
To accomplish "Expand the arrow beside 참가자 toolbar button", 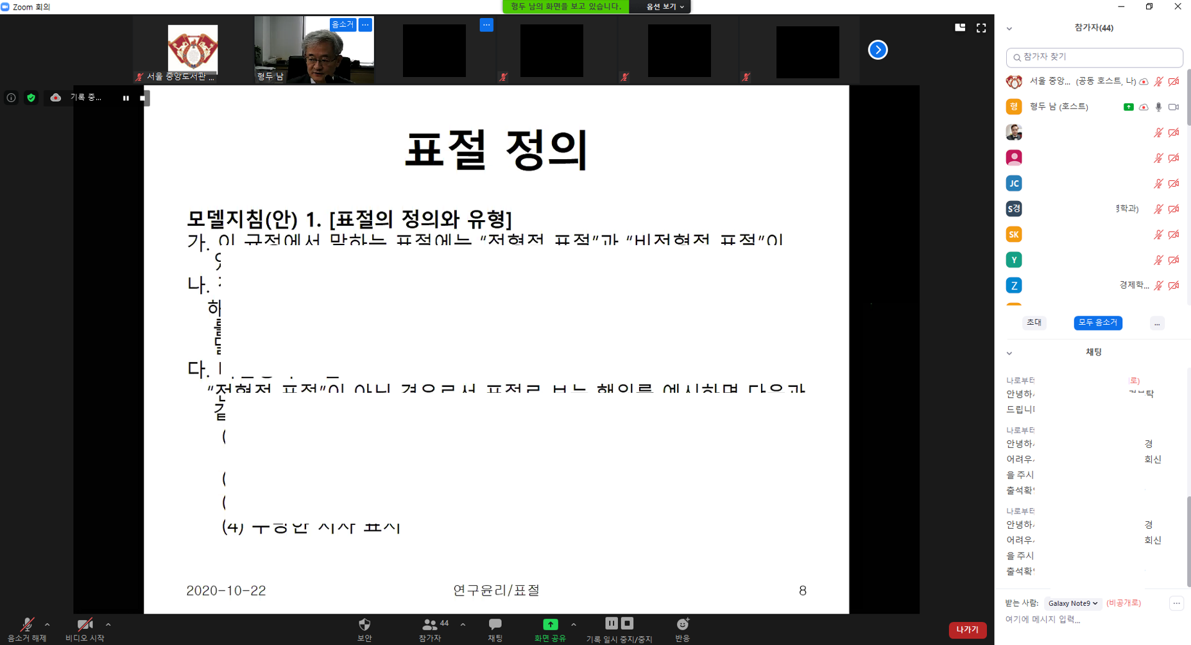I will click(x=463, y=624).
